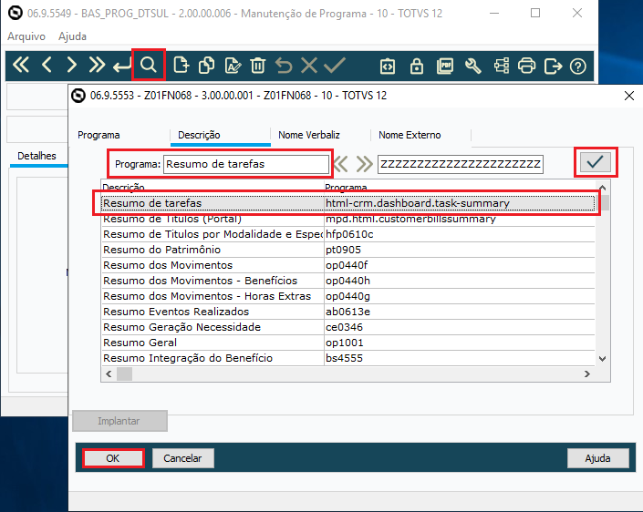Click program cell html-crm.dashboard.task-summary

point(460,203)
